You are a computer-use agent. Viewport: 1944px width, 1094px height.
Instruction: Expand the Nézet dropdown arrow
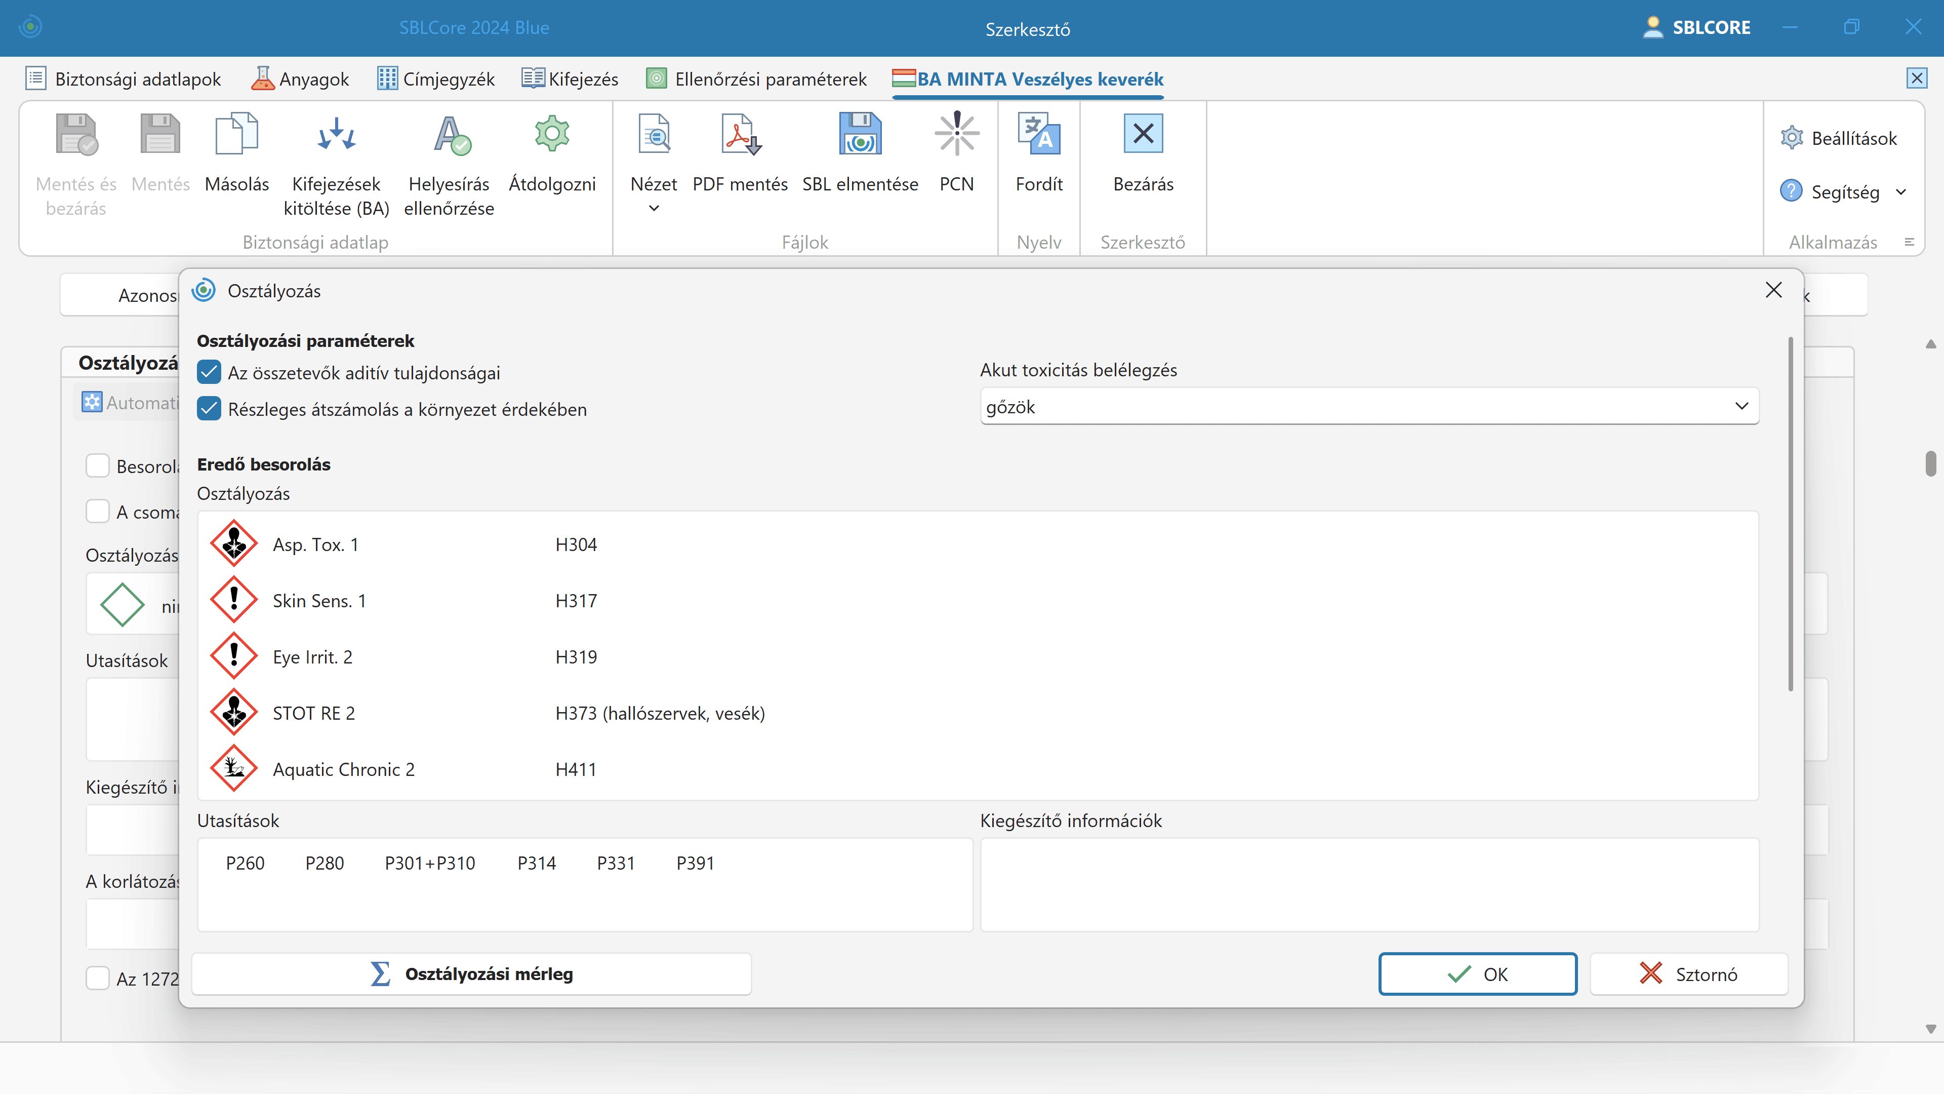[654, 208]
